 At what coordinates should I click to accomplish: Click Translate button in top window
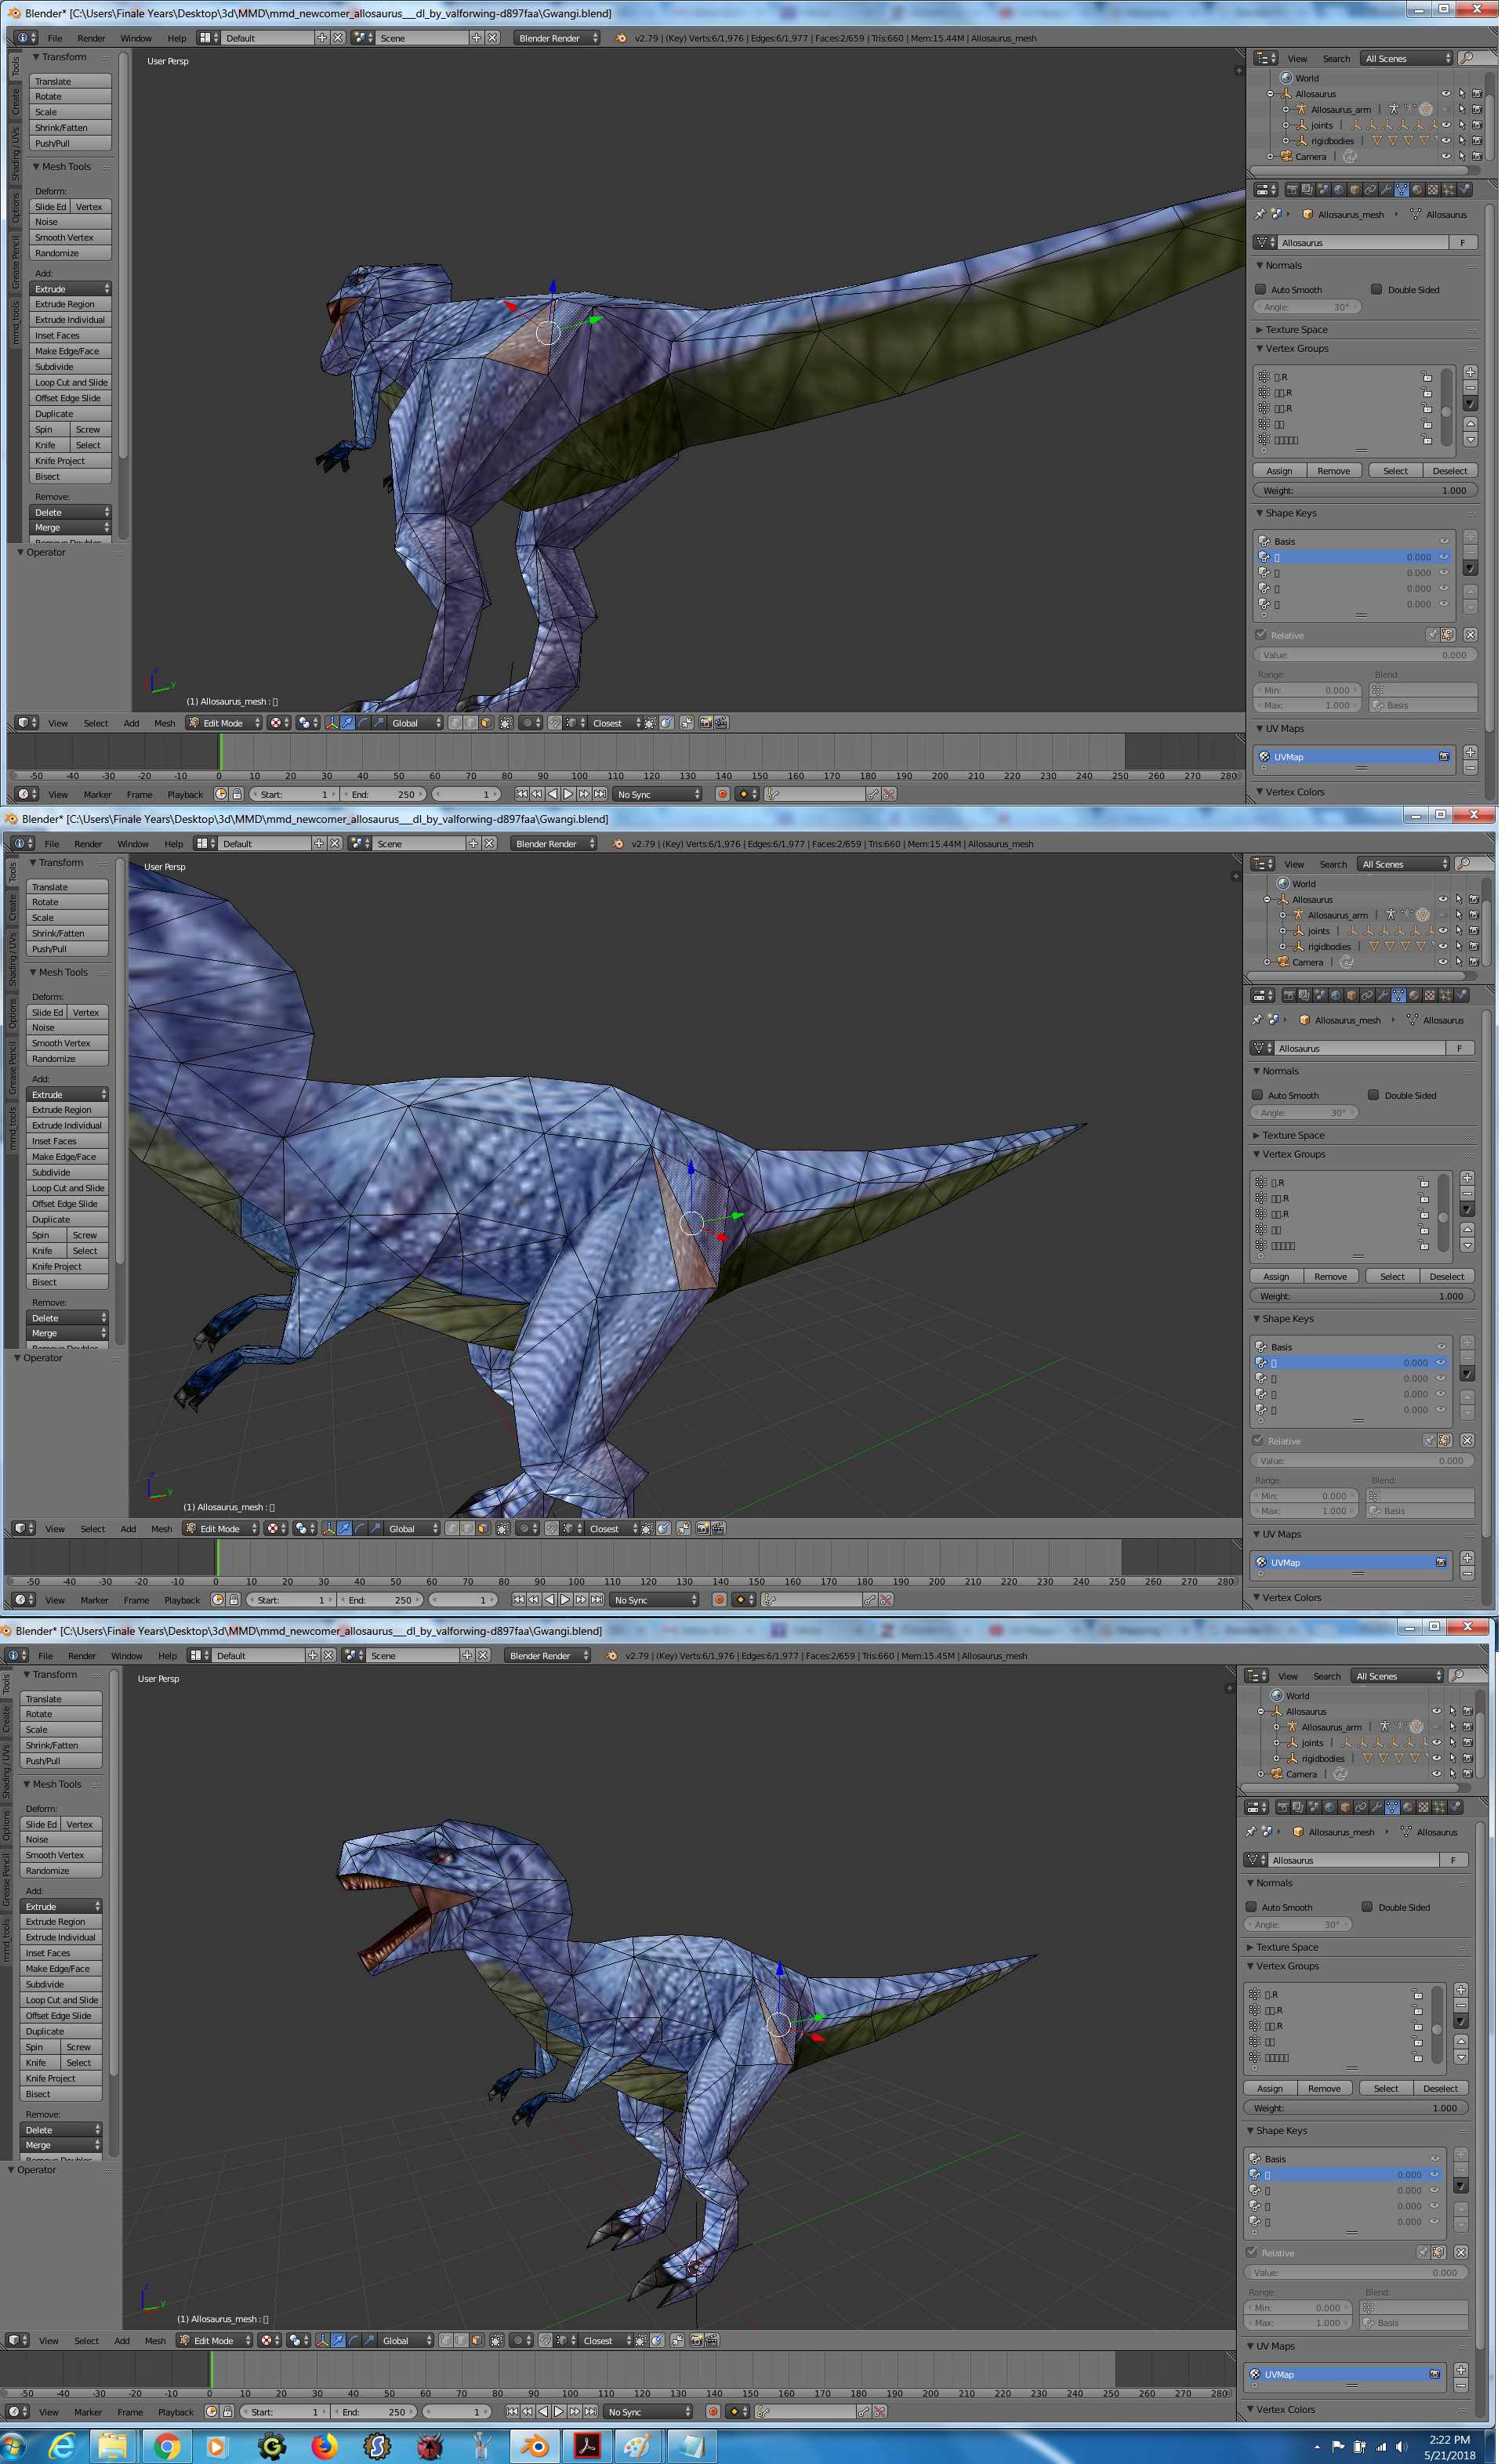(70, 81)
